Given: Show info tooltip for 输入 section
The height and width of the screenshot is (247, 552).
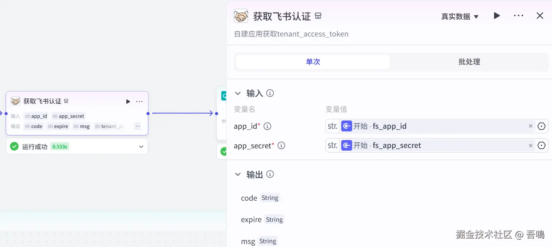Looking at the screenshot, I should click(270, 93).
